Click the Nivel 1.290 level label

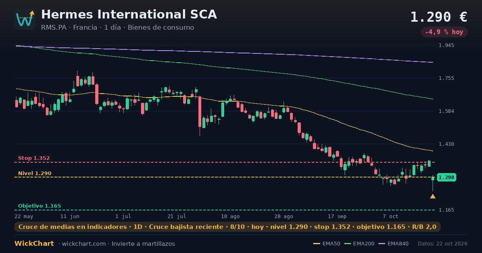[x=35, y=173]
